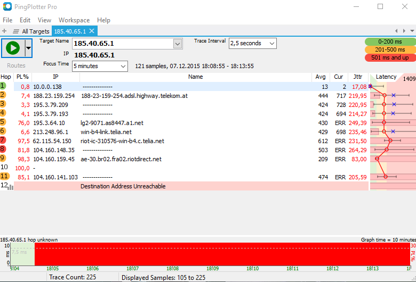Select the orange hop 11 circle icon
Image resolution: width=416 pixels, height=282 pixels.
point(4,176)
